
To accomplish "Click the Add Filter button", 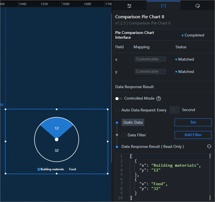I will (193, 135).
